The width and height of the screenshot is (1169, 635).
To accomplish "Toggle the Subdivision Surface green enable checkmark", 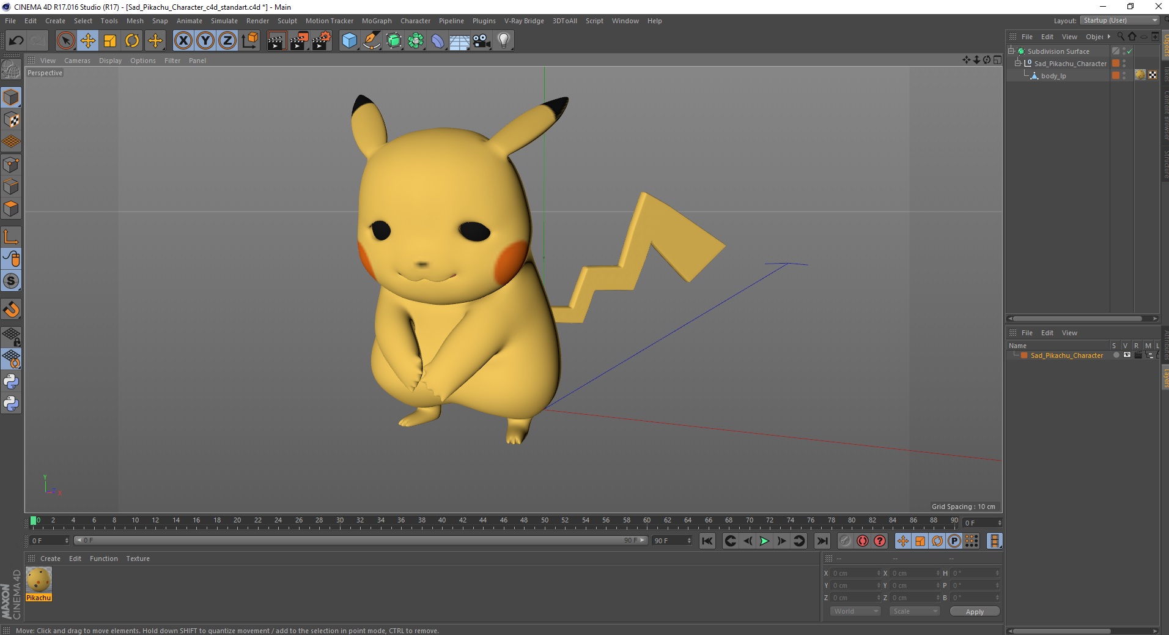I will pos(1130,51).
